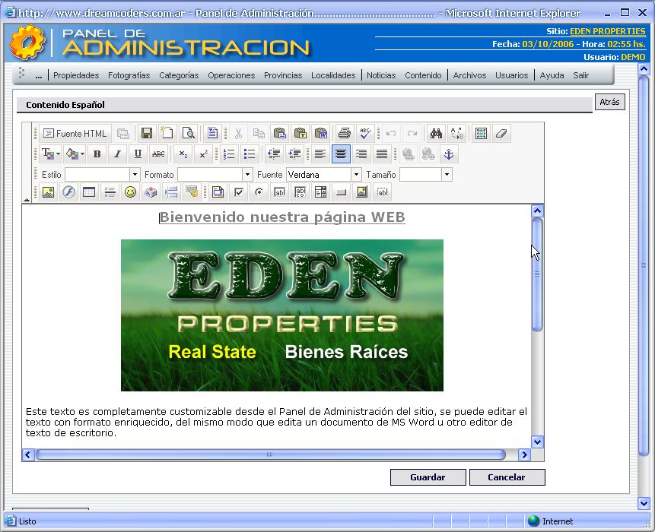Click the ABC spell check icon
Viewport: 655px width, 532px height.
coord(365,134)
